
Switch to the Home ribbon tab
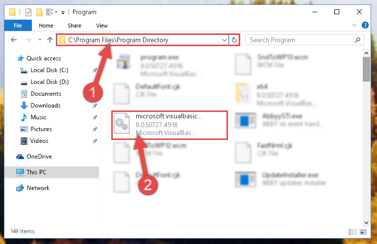pyautogui.click(x=46, y=26)
